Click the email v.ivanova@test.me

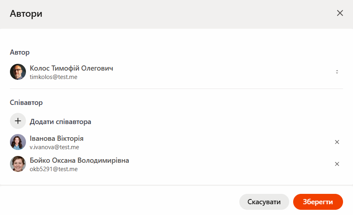point(54,147)
